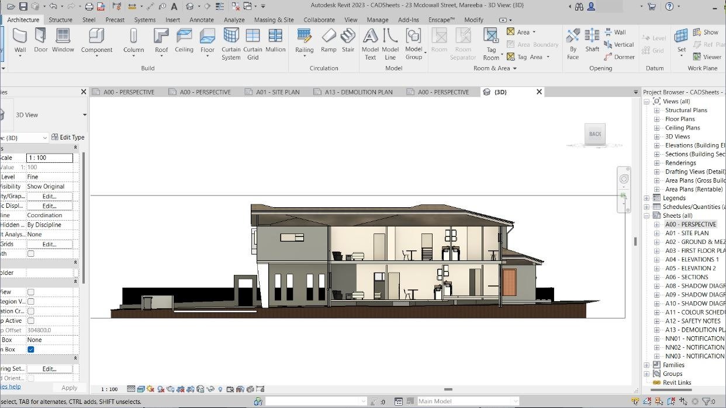Open the Annotate ribbon tab
Screen dimensions: 726x408
202,19
